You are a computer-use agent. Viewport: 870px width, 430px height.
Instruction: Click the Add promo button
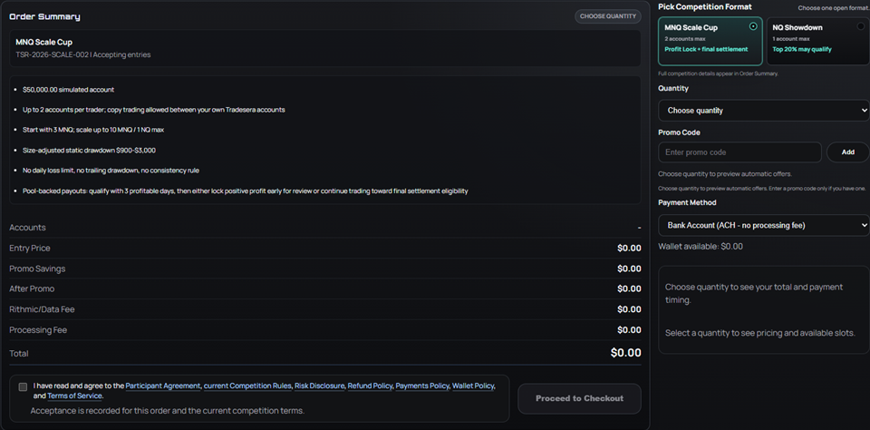pos(848,152)
